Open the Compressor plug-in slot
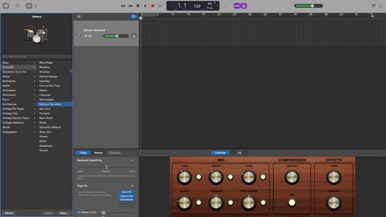This screenshot has height=217, width=386. (127, 200)
